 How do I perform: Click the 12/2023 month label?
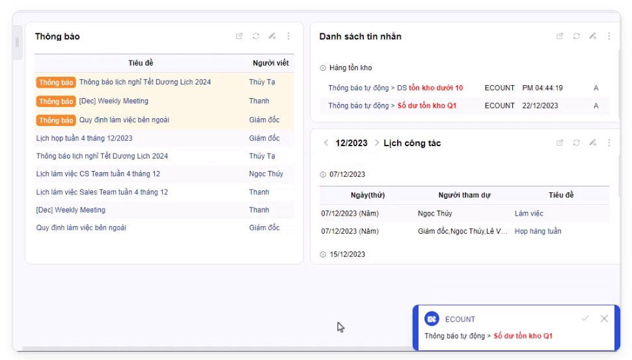[x=351, y=143]
